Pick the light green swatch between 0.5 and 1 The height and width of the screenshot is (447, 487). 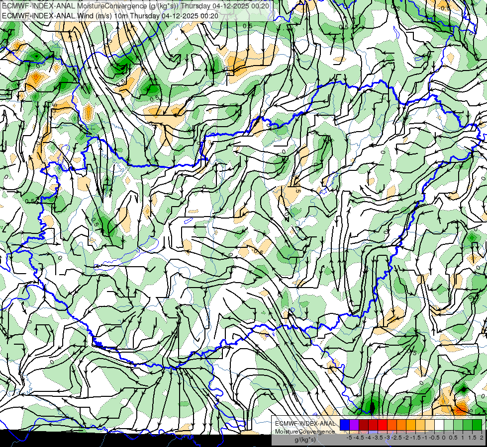click(x=458, y=425)
